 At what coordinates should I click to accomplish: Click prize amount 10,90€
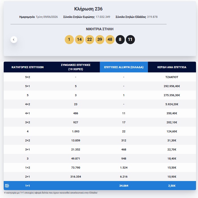click(x=172, y=177)
